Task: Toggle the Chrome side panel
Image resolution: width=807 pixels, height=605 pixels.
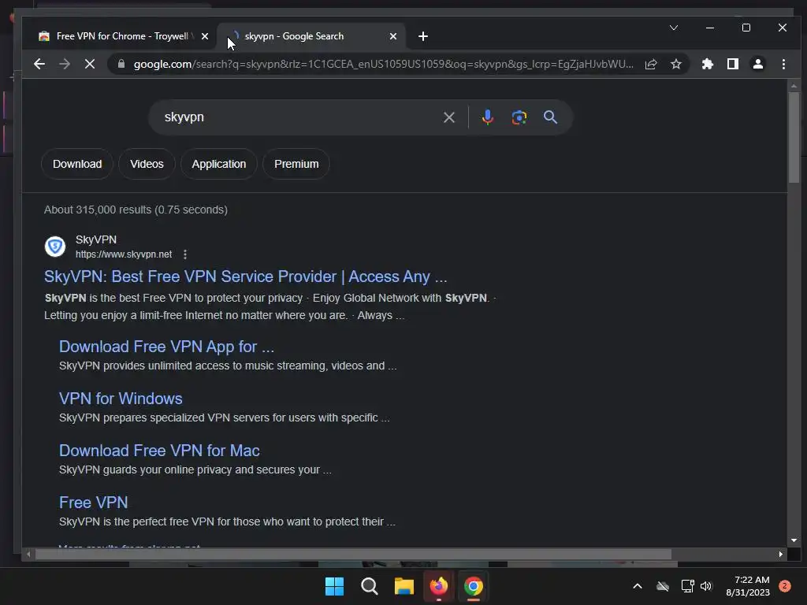Action: pos(733,64)
